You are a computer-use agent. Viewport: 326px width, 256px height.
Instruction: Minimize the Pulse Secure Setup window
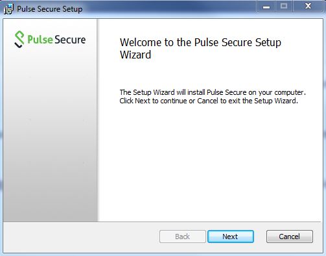pos(266,6)
